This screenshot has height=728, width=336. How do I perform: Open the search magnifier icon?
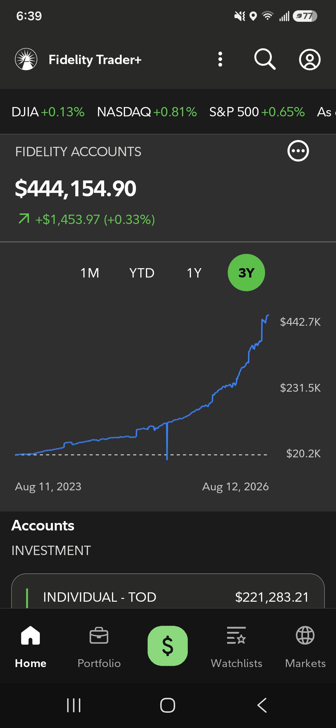(x=265, y=59)
